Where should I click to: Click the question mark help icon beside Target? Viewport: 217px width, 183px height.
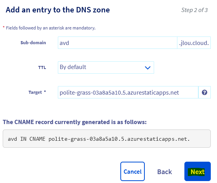point(205,92)
